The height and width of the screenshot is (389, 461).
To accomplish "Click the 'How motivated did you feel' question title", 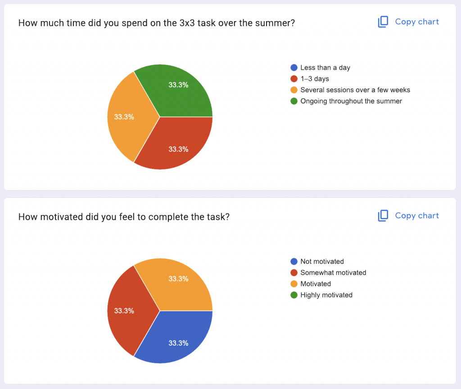I will click(124, 217).
